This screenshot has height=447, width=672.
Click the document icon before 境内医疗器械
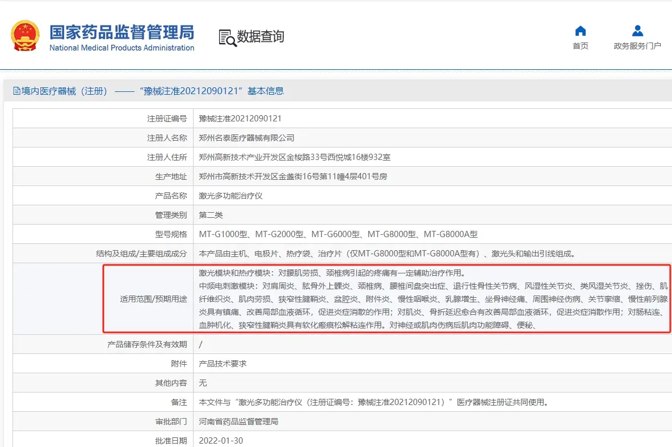[x=16, y=91]
